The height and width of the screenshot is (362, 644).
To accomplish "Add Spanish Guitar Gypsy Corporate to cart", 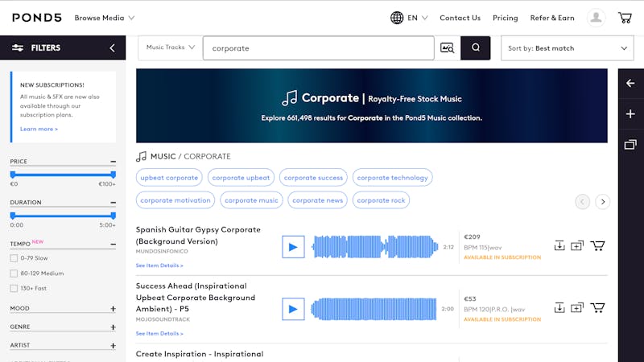I will 597,245.
